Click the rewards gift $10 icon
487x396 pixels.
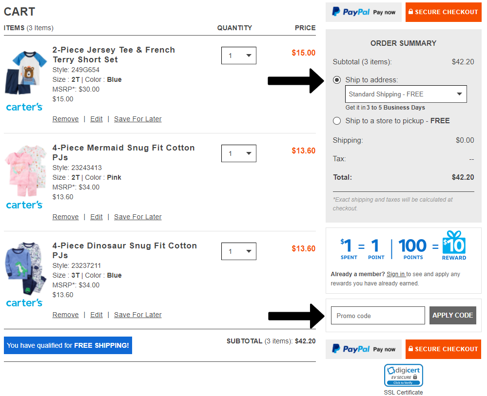[454, 243]
